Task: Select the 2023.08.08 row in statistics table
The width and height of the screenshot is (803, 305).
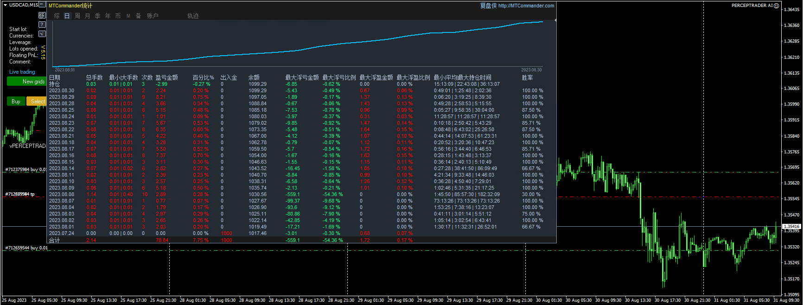Action: (62, 194)
